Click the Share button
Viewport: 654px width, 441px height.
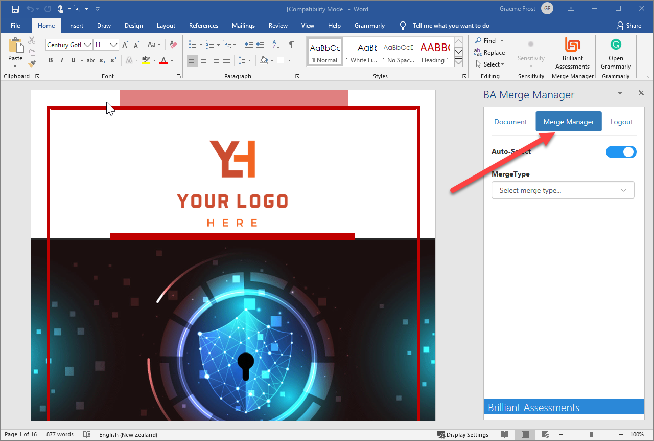pyautogui.click(x=629, y=25)
